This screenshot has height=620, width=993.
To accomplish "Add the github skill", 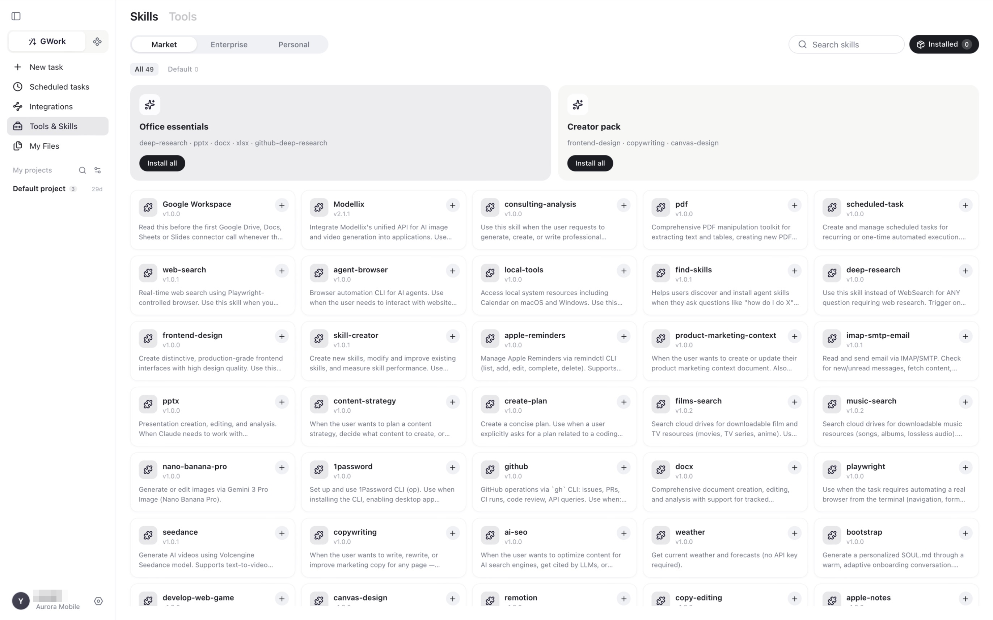I will coord(624,467).
